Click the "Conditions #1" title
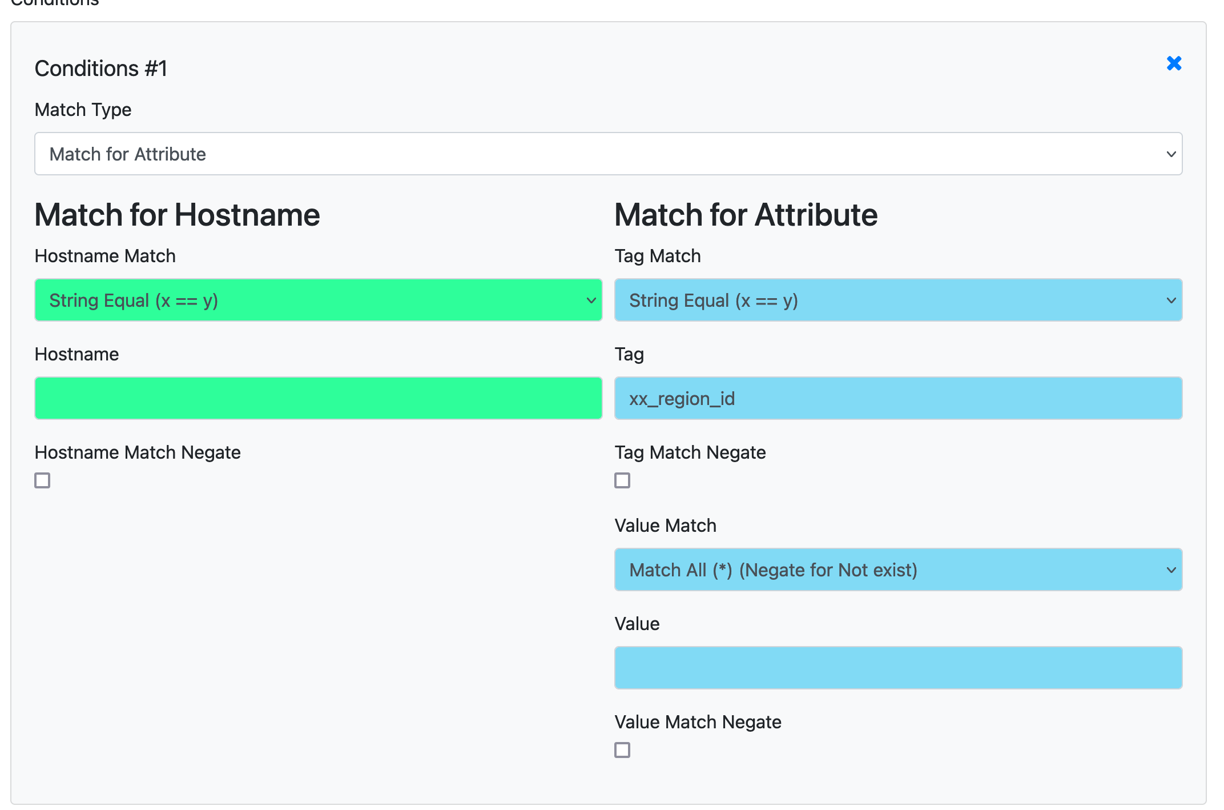1224x810 pixels. [100, 69]
